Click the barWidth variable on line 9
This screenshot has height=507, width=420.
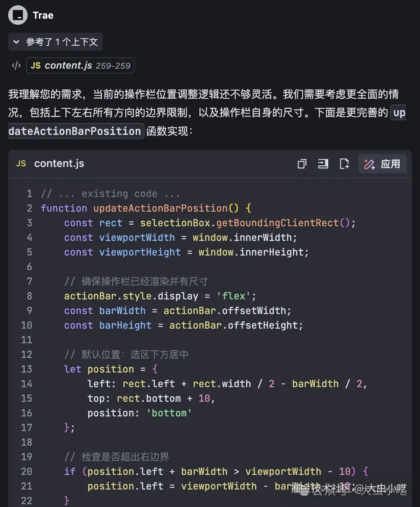coord(122,311)
